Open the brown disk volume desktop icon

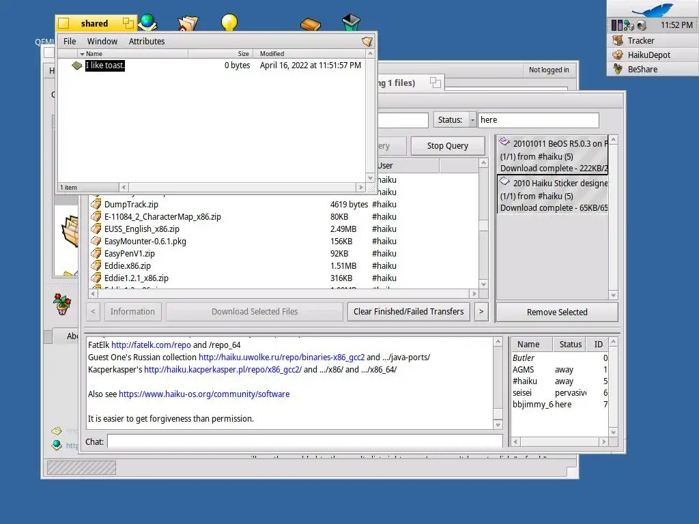311,24
